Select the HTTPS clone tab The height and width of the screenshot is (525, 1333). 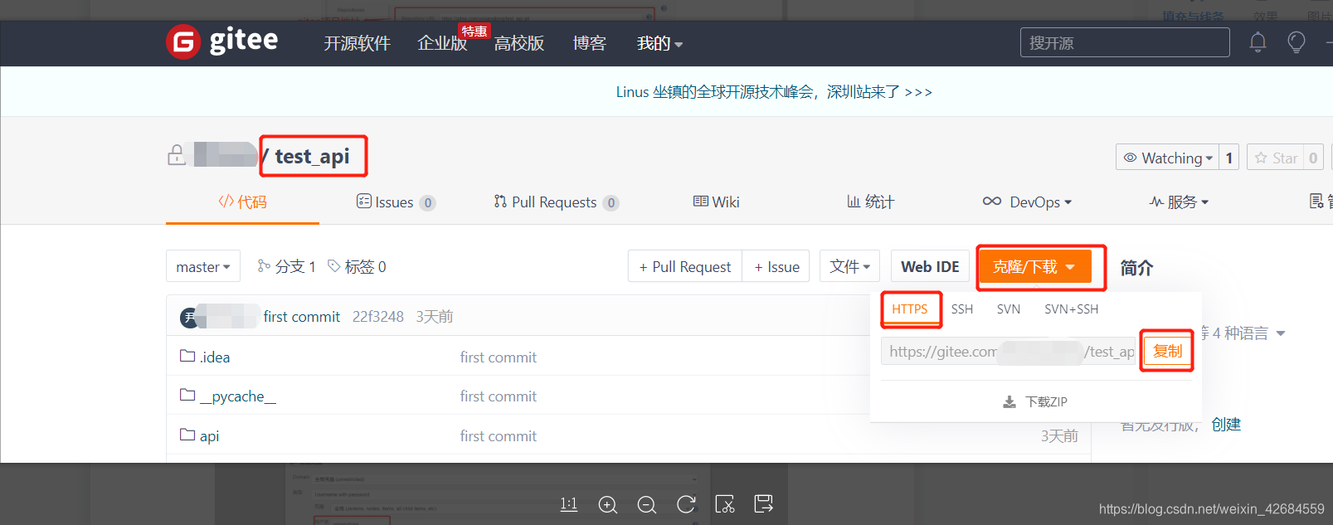pos(910,309)
